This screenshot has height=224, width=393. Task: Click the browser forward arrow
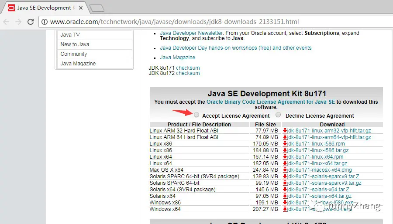18,22
